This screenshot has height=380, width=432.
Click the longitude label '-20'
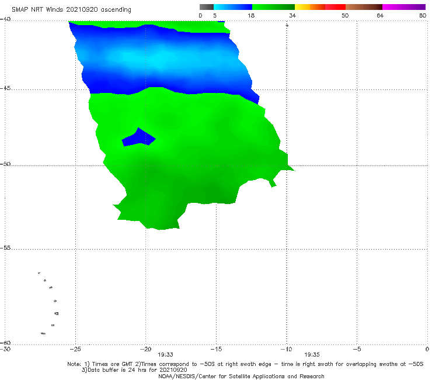pos(145,350)
